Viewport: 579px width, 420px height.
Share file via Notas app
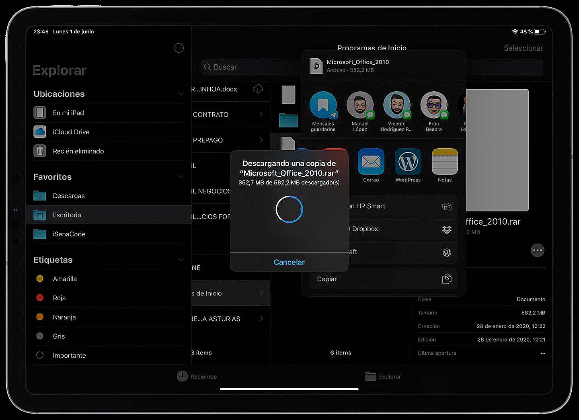pos(445,166)
